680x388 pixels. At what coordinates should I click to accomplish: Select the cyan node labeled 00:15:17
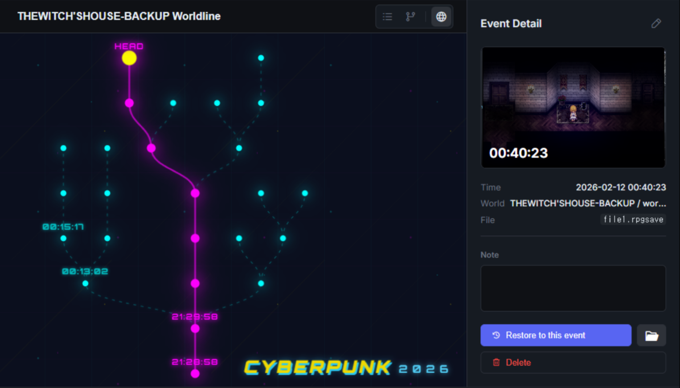(x=63, y=238)
